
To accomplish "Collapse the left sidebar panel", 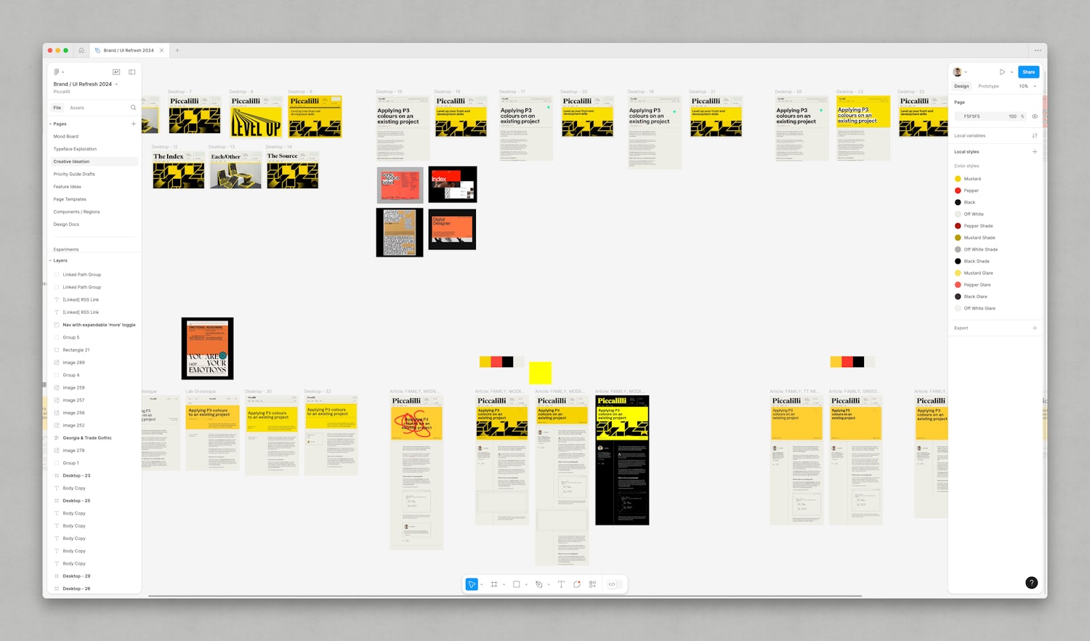I will pos(132,72).
